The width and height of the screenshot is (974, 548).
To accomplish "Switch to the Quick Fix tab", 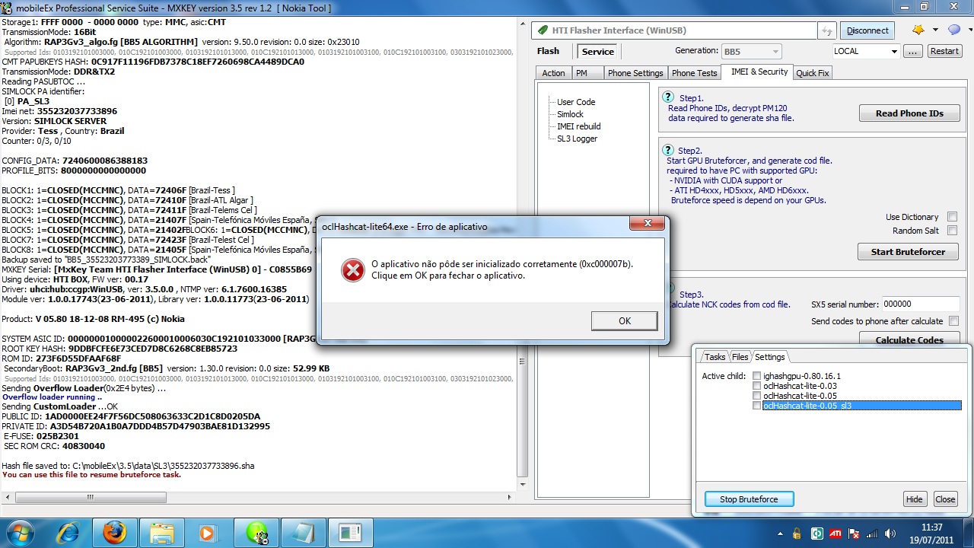I will point(813,73).
